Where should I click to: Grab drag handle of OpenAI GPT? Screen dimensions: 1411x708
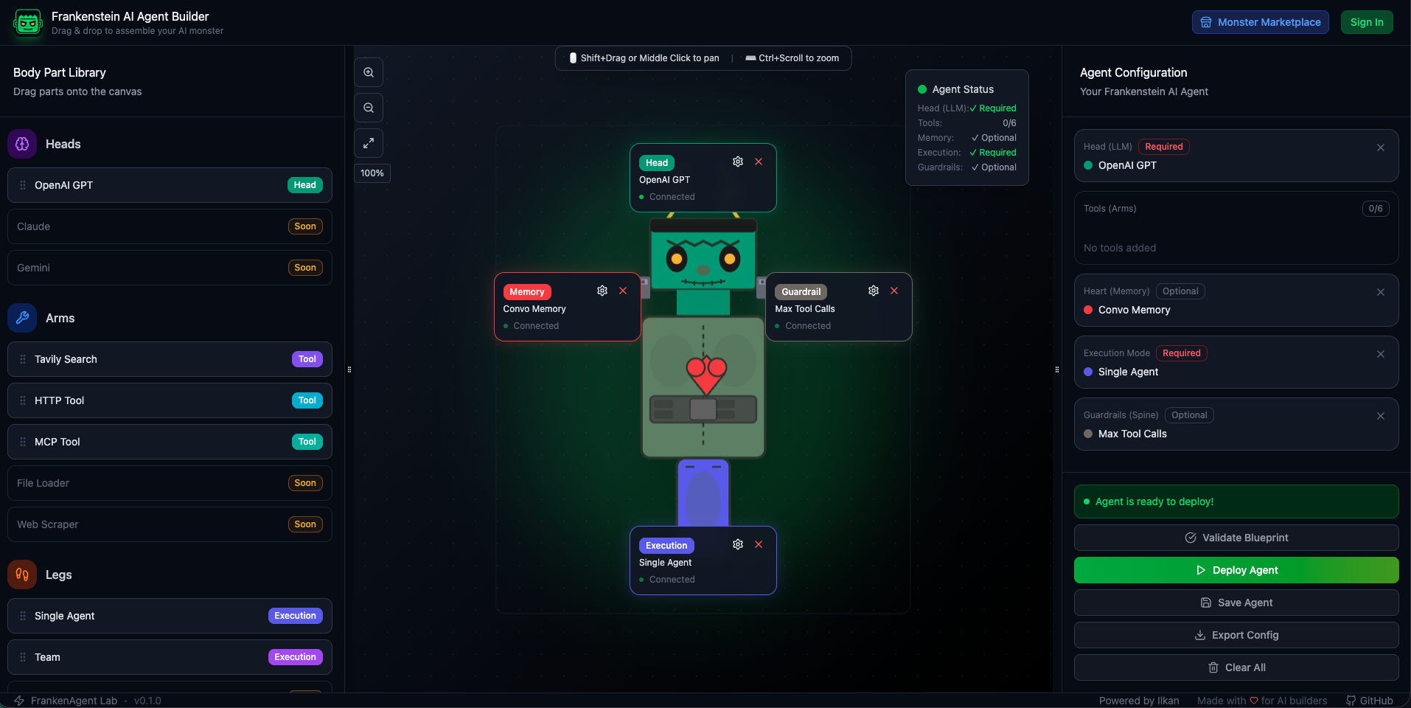(23, 185)
